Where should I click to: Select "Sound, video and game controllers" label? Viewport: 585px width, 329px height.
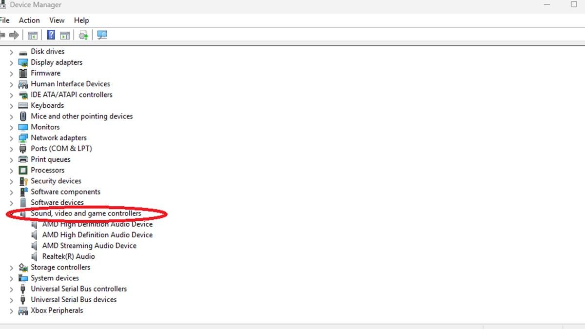[x=86, y=213]
